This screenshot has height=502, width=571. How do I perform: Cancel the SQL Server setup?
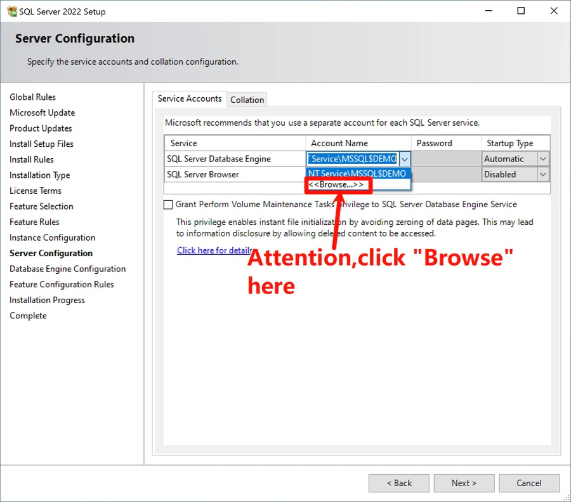(x=529, y=483)
